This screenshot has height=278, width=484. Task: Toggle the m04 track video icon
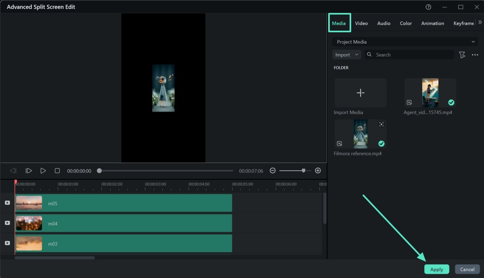[7, 223]
